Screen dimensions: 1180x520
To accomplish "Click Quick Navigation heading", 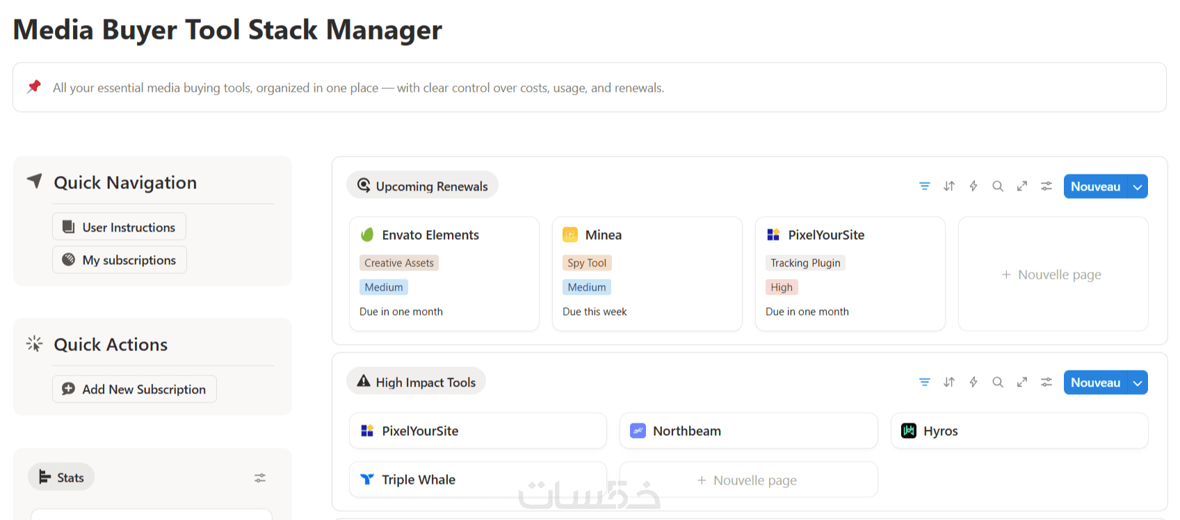I will pyautogui.click(x=125, y=182).
